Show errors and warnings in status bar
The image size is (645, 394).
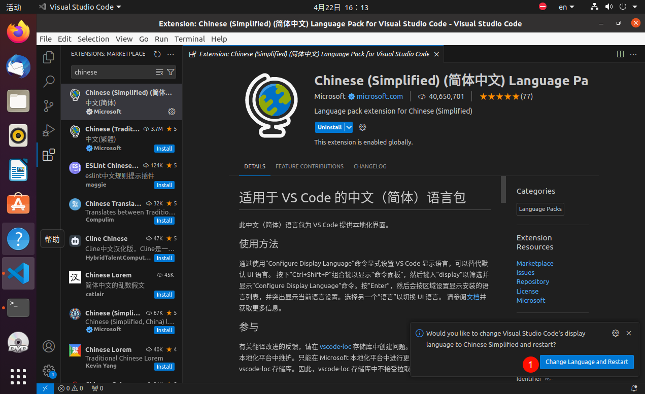pyautogui.click(x=71, y=388)
